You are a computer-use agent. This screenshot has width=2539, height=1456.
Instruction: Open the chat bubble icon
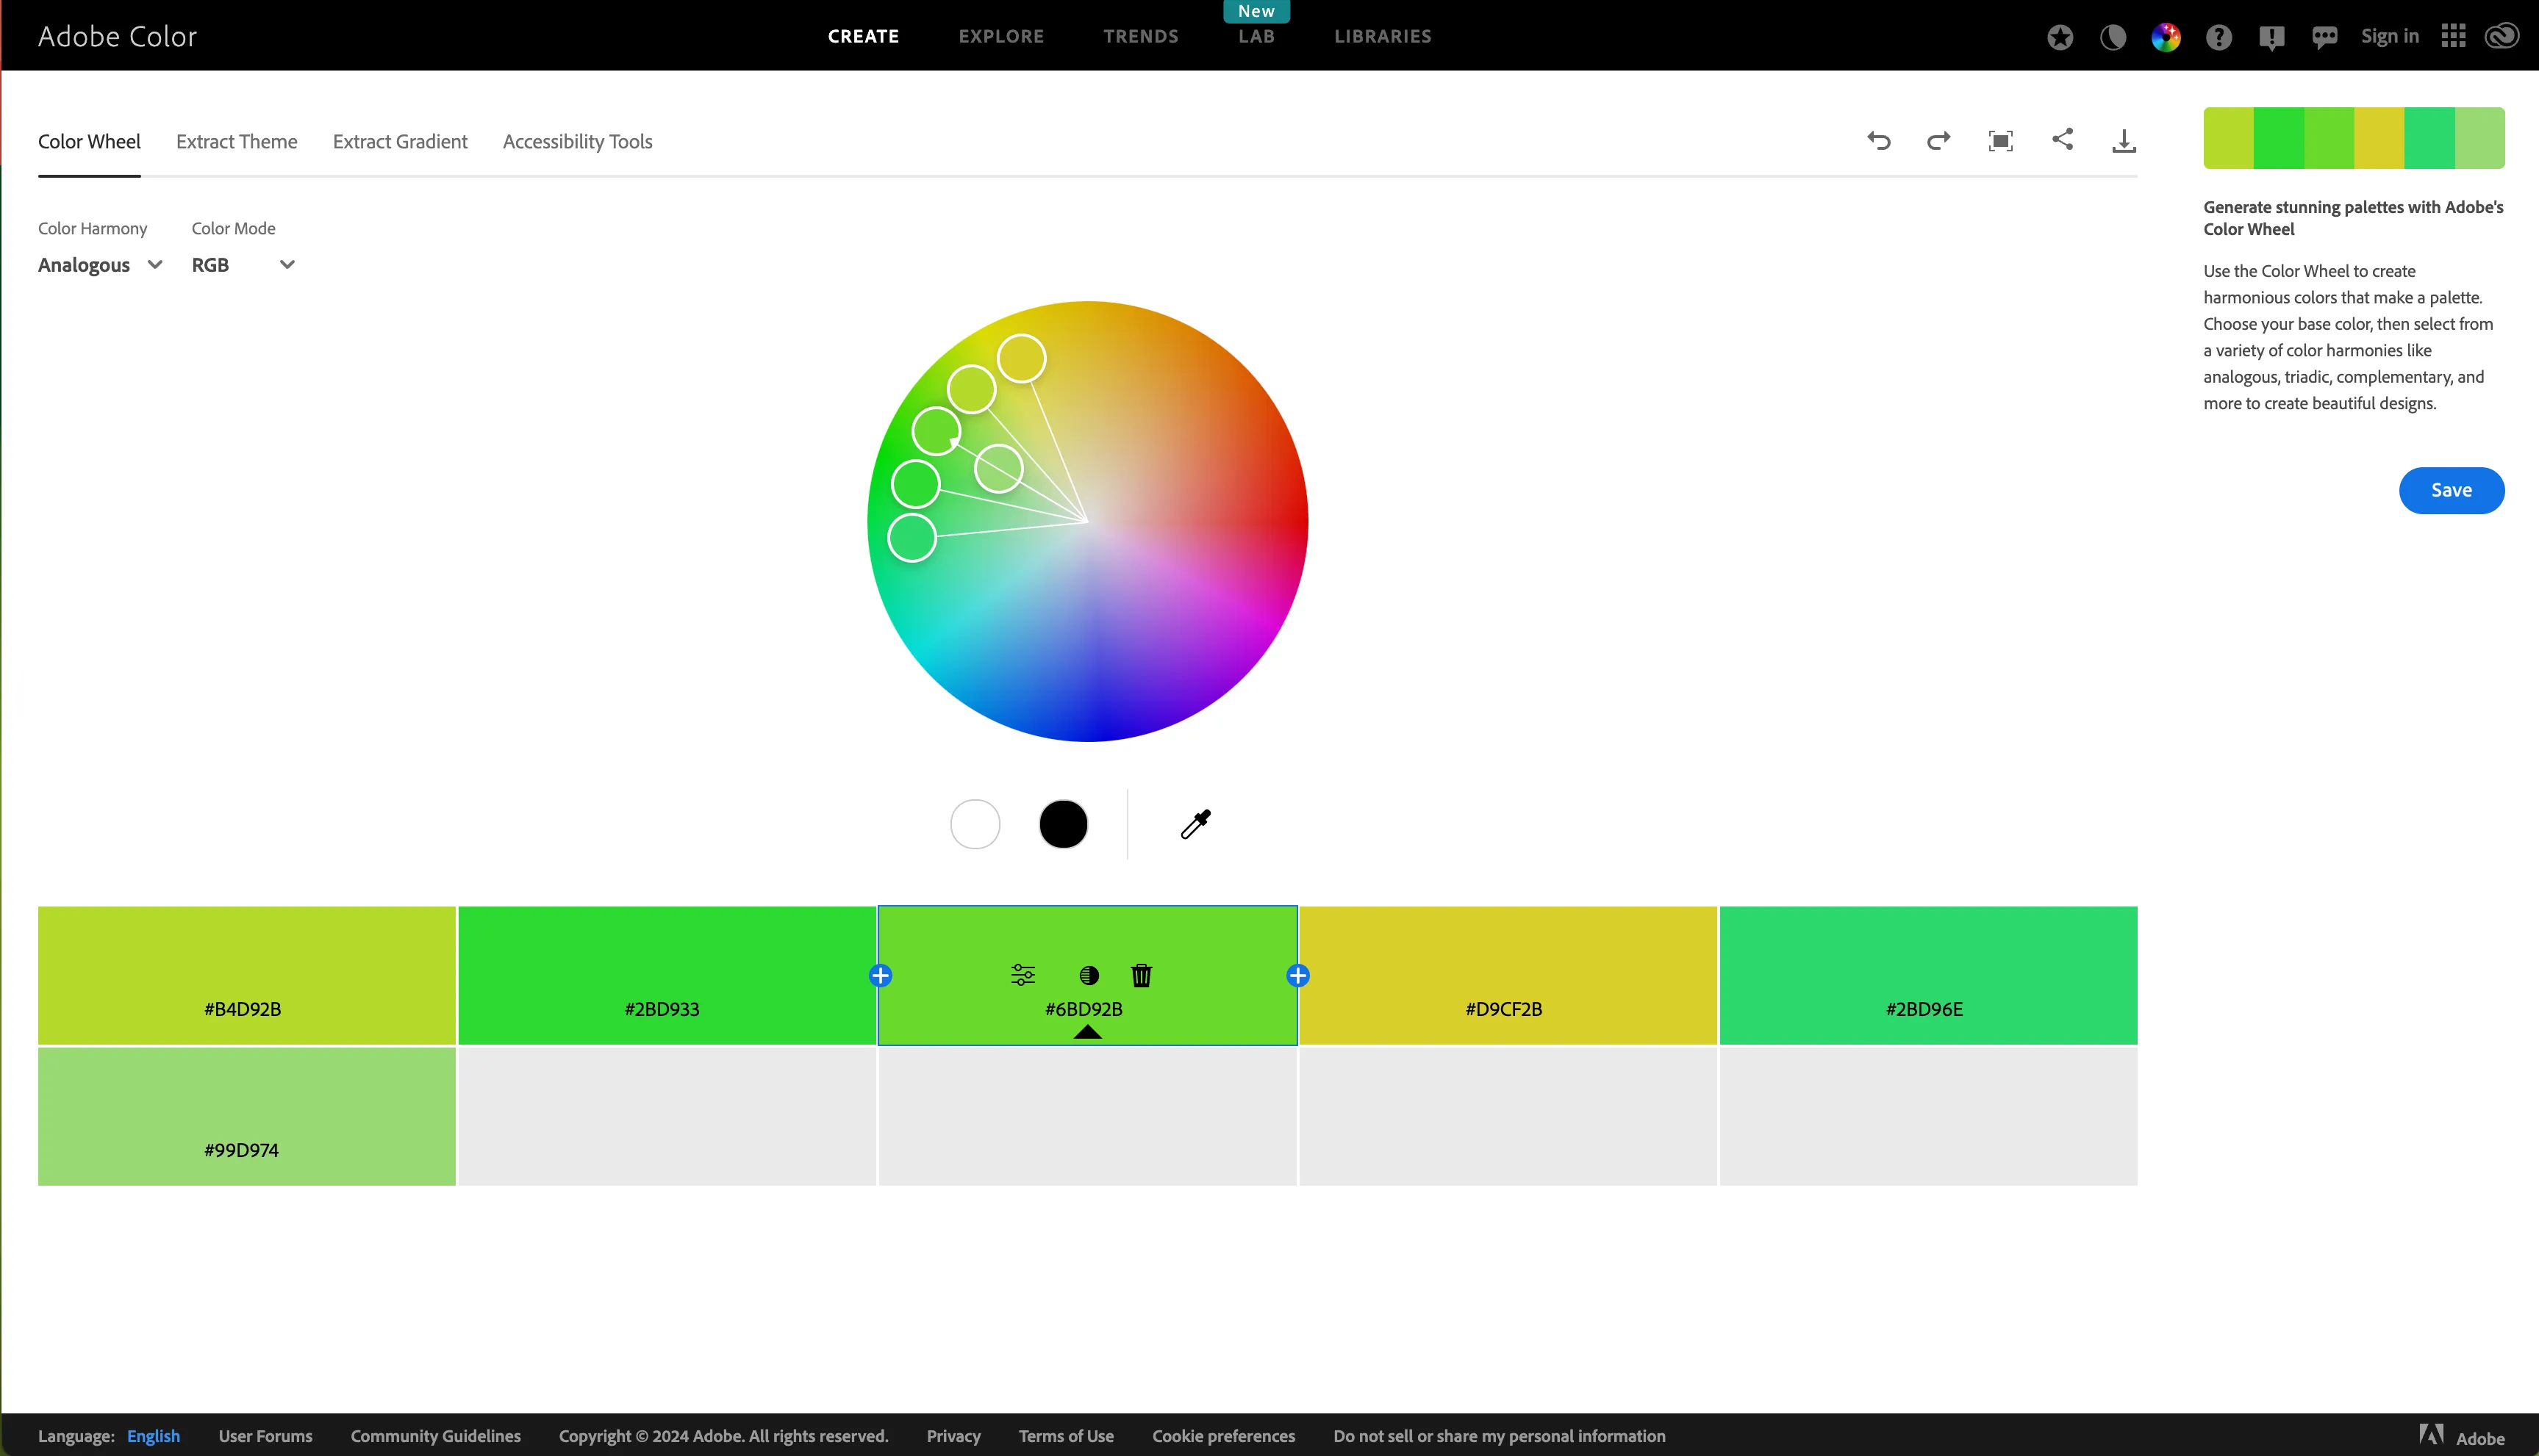[2325, 38]
